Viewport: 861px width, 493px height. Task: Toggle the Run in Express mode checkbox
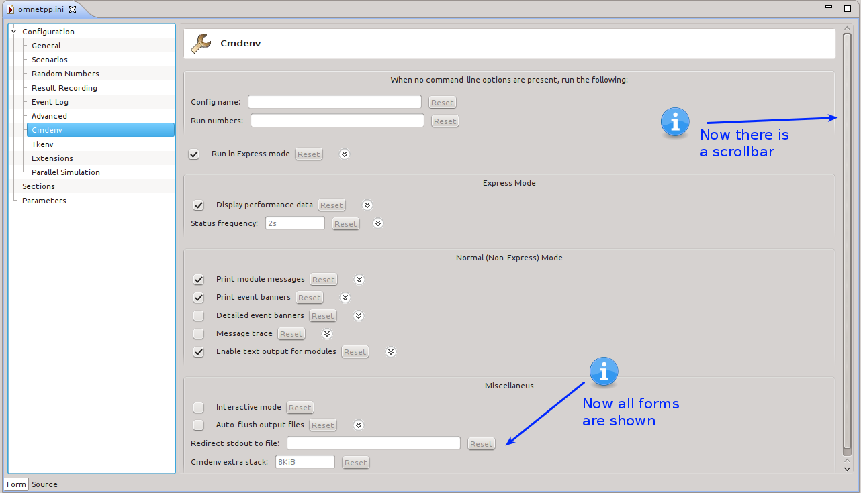(x=193, y=154)
